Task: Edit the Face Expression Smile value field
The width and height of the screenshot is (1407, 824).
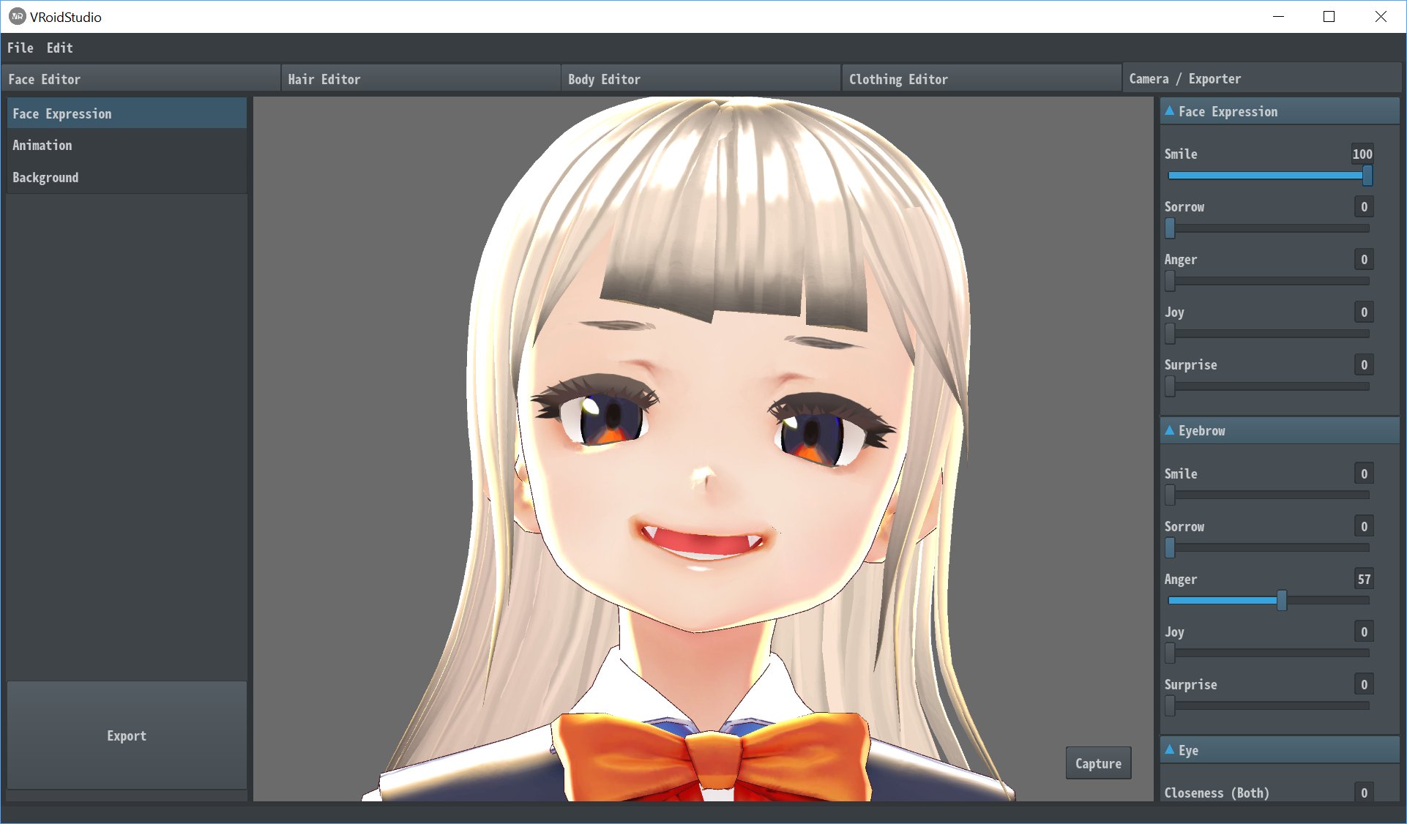Action: tap(1362, 154)
